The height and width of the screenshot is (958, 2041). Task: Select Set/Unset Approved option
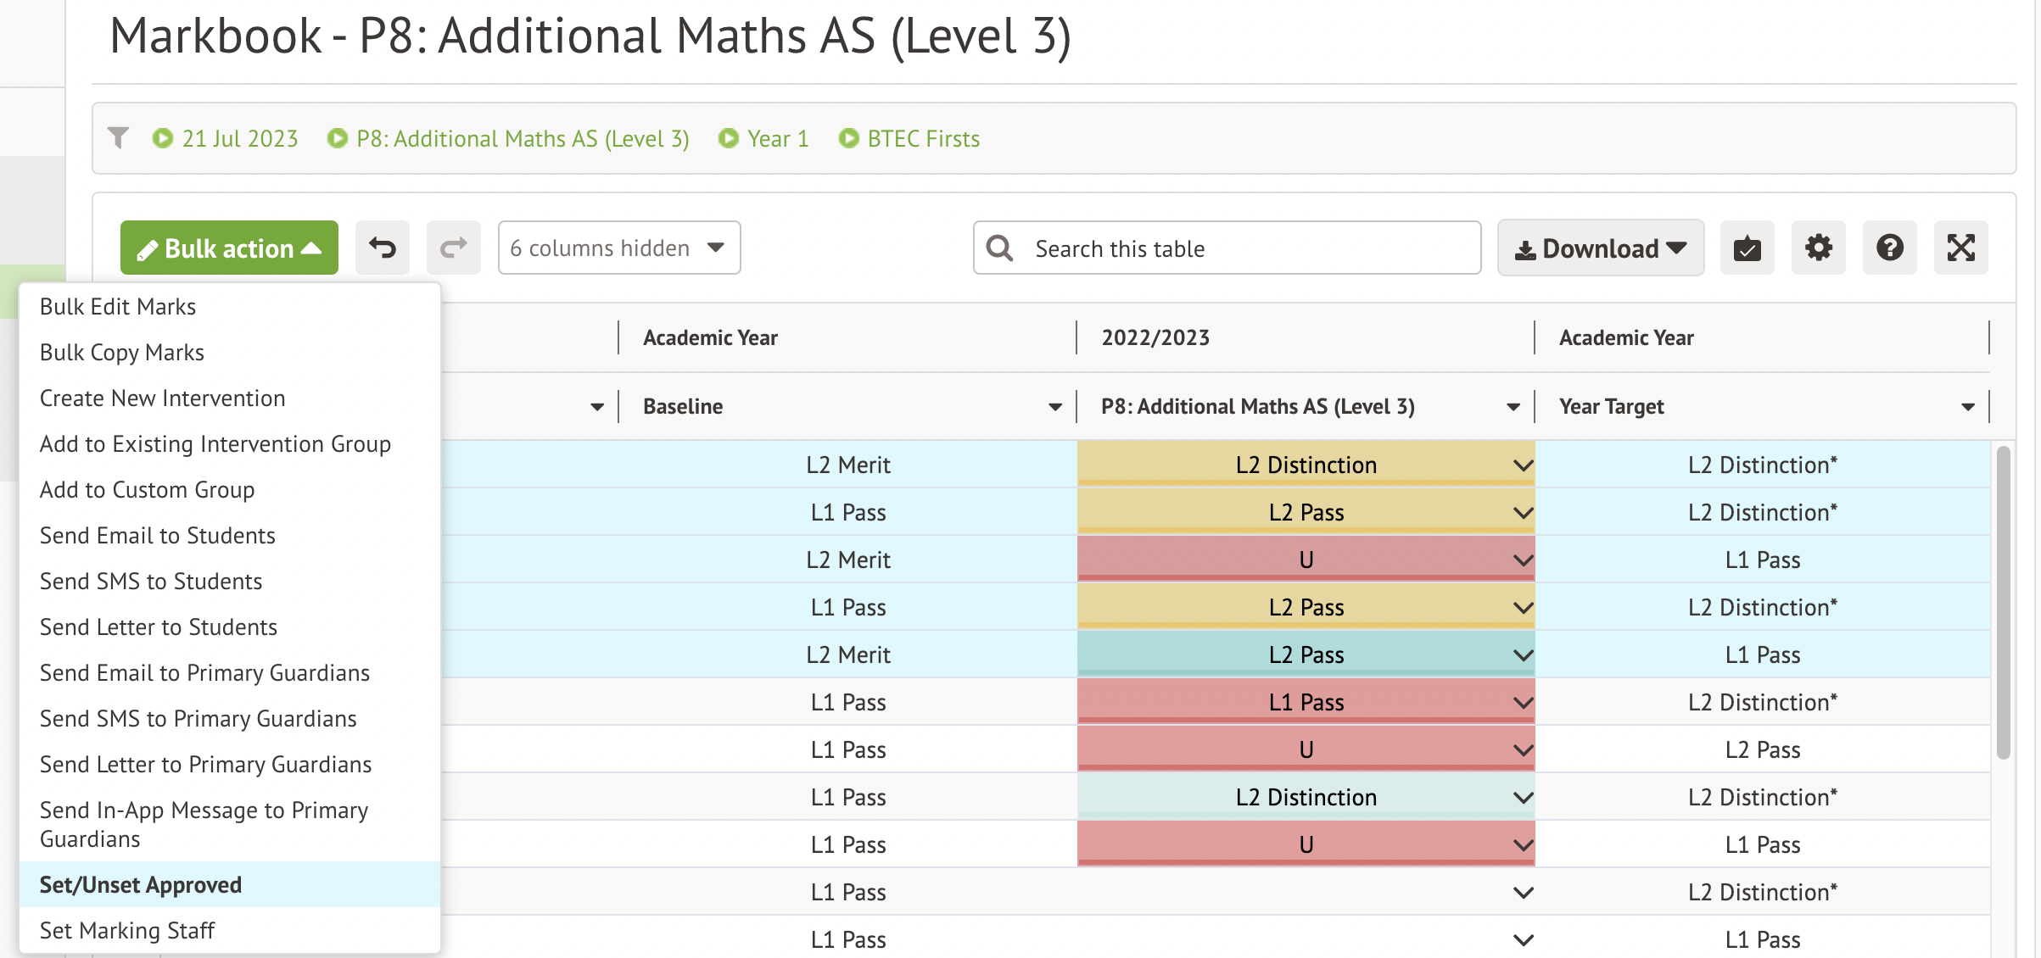click(x=140, y=884)
